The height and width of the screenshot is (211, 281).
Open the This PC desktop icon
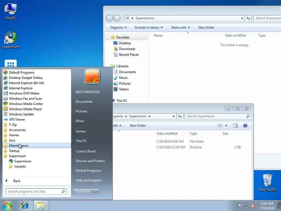click(x=11, y=11)
